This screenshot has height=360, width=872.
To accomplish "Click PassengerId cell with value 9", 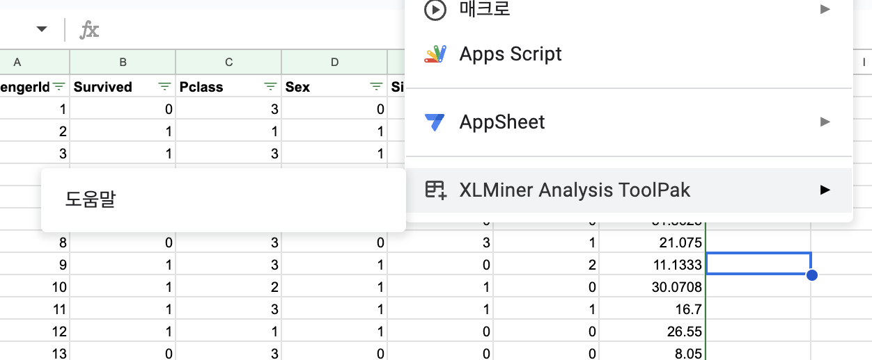I will point(35,265).
